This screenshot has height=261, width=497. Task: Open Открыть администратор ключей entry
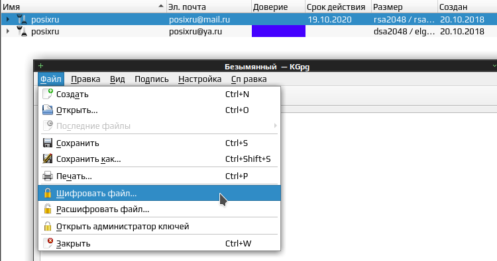[159, 226]
